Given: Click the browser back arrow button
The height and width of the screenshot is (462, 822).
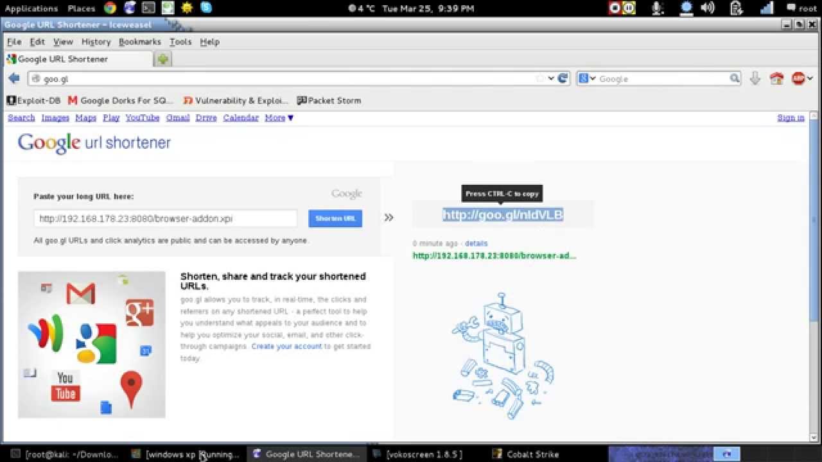Looking at the screenshot, I should (x=14, y=78).
